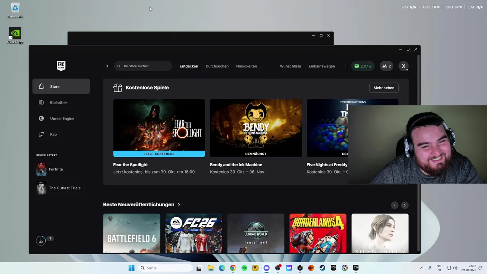The height and width of the screenshot is (274, 487).
Task: Open Task View on the taskbar
Action: (x=199, y=268)
